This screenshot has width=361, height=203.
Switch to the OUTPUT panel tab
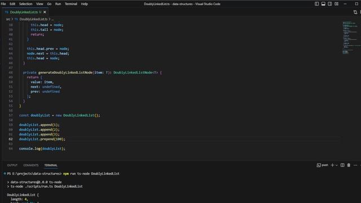(x=12, y=165)
